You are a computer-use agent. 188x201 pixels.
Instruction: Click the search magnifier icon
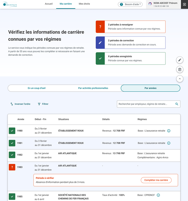pos(177,104)
